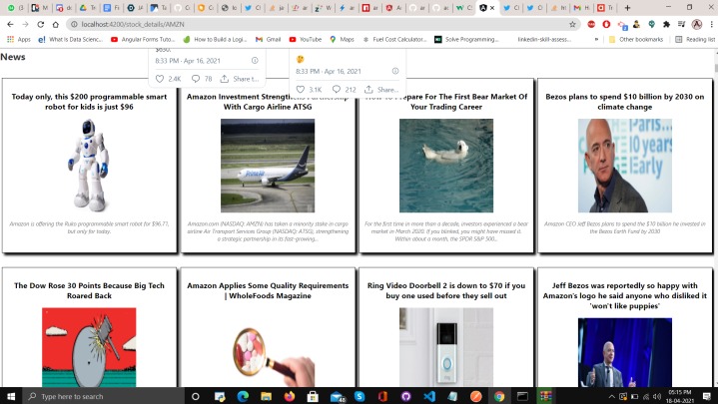Image resolution: width=718 pixels, height=404 pixels.
Task: Share the tweet with 2.4K likes
Action: coord(240,79)
